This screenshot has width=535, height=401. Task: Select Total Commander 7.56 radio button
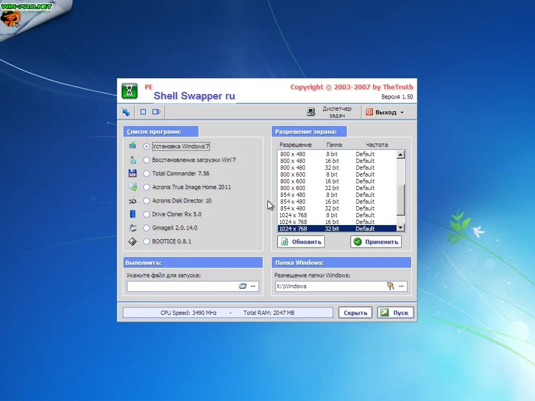(x=146, y=173)
